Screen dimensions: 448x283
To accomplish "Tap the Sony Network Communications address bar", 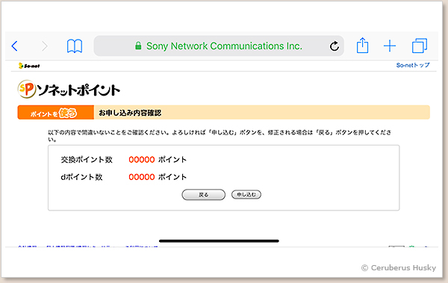I will pyautogui.click(x=219, y=46).
